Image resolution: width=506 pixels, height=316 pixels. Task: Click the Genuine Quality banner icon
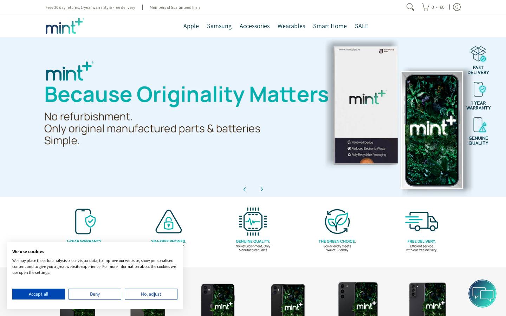[x=480, y=125]
